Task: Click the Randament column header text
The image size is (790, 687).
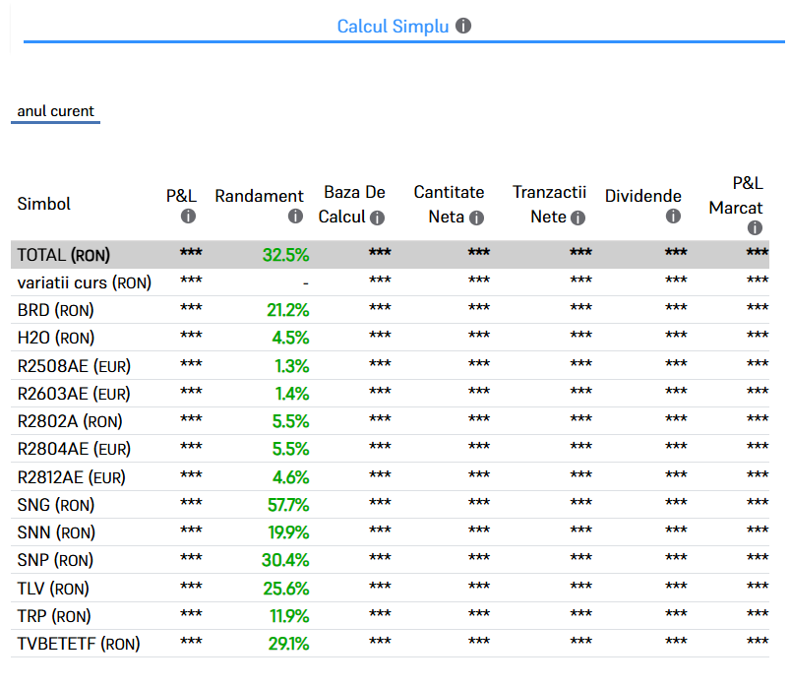Action: [259, 196]
